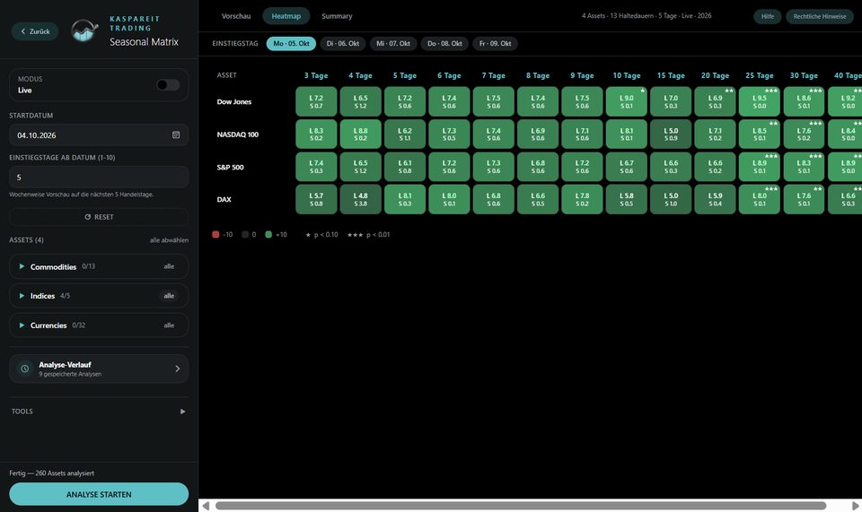Switch to the Heatmap tab
The image size is (862, 512).
[x=286, y=16]
